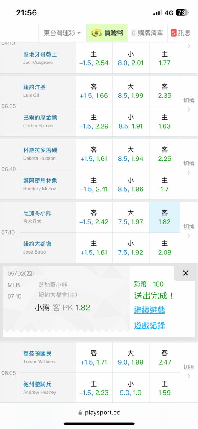Expand 切換 for the Yankees vs Orioles game
198x429 pixels.
189,105
